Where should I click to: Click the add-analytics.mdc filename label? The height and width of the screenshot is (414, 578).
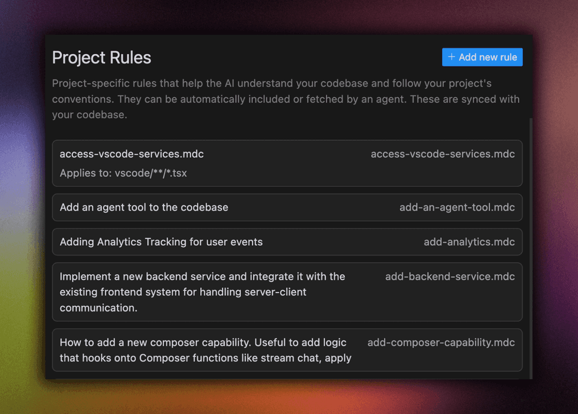pyautogui.click(x=469, y=241)
